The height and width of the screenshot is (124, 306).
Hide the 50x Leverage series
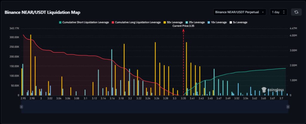[x=173, y=22]
